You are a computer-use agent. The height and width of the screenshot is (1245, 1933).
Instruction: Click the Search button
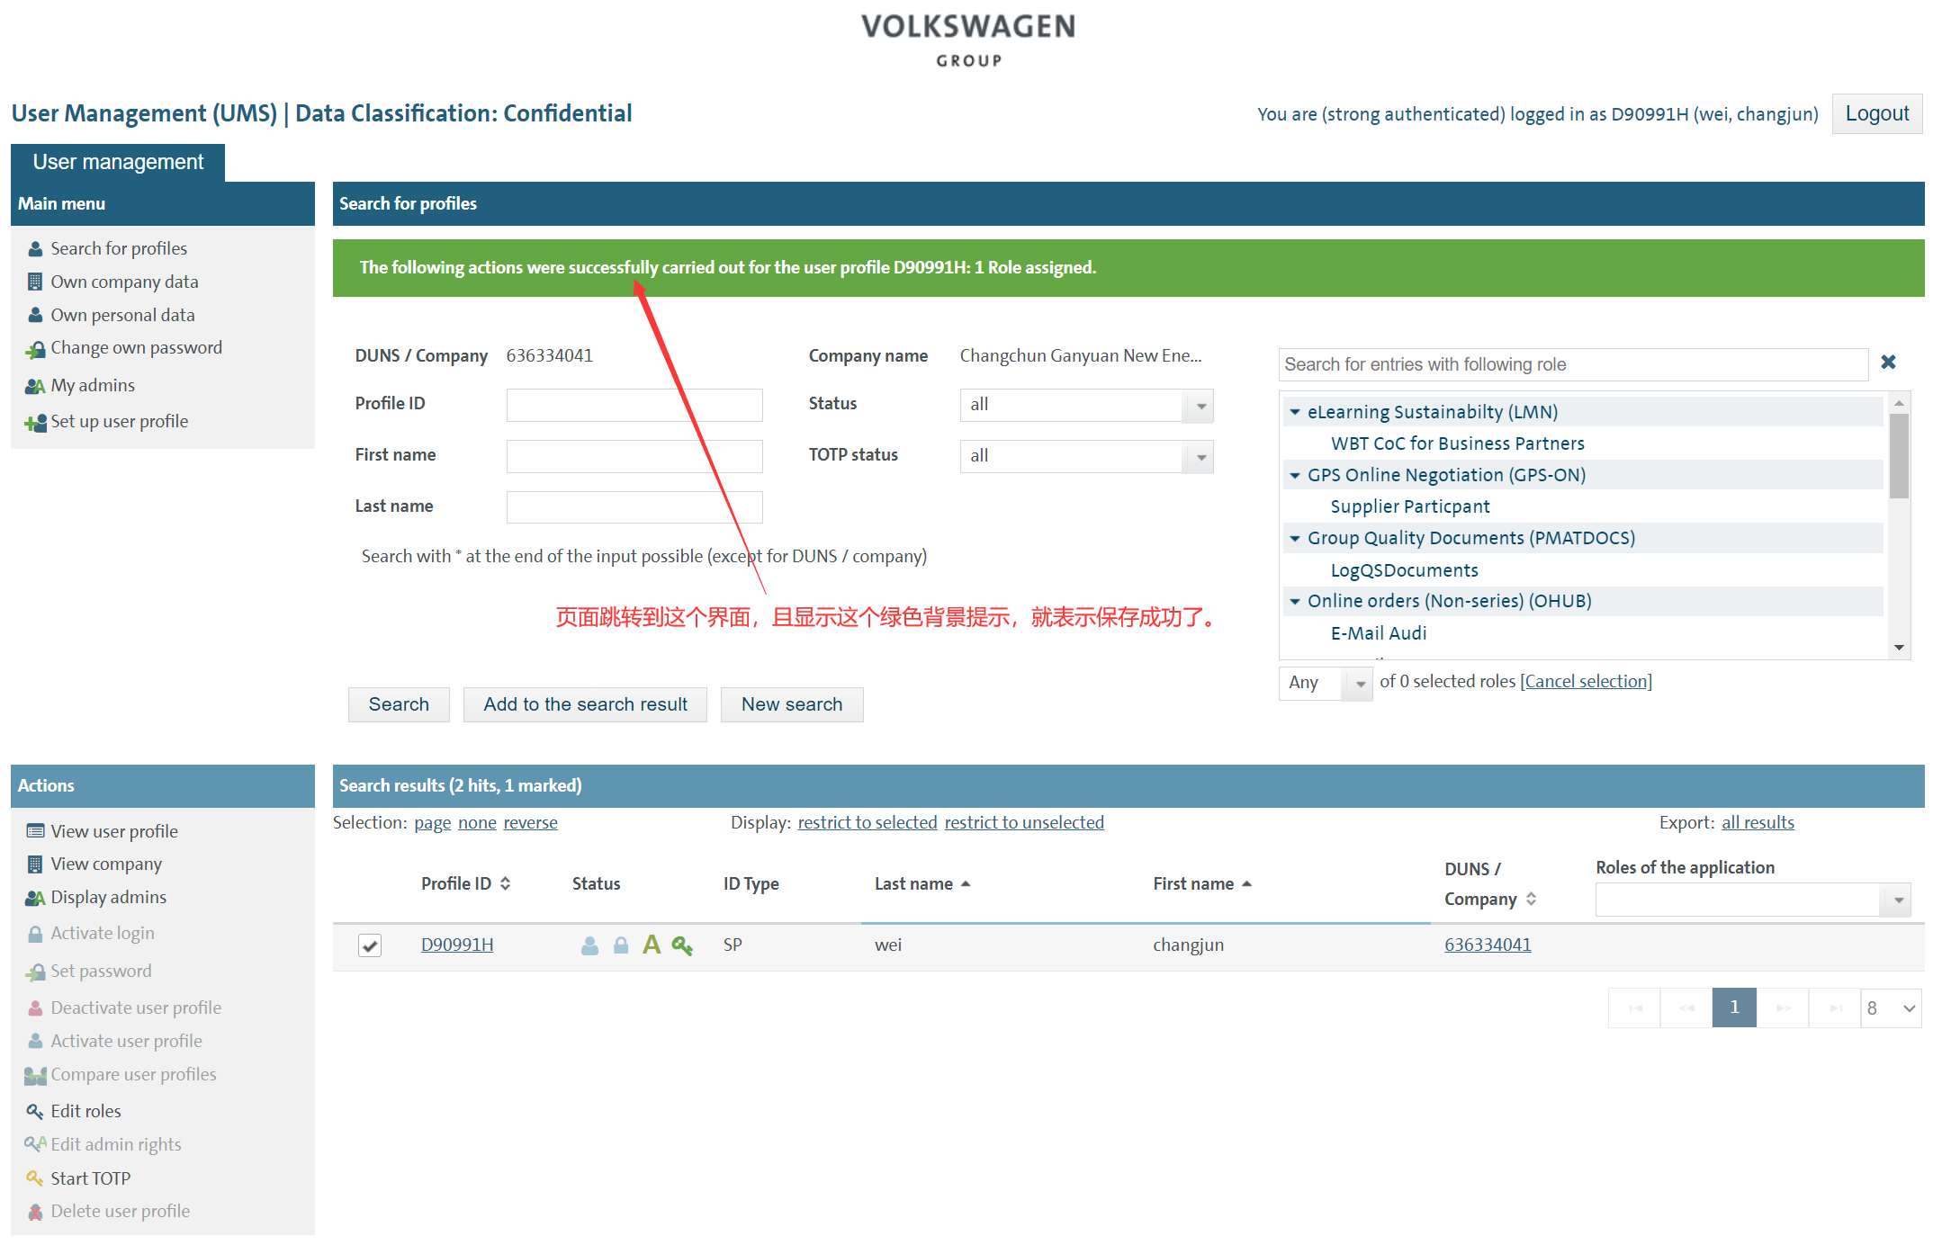click(399, 704)
